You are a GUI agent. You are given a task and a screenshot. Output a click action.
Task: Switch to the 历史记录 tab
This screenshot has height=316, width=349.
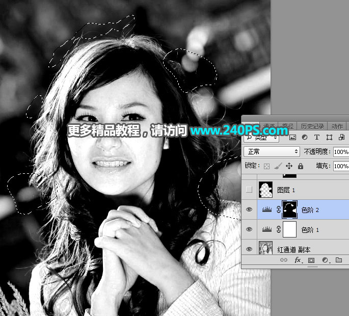(312, 126)
